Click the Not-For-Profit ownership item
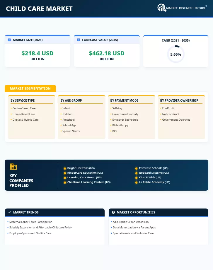 tap(171, 114)
